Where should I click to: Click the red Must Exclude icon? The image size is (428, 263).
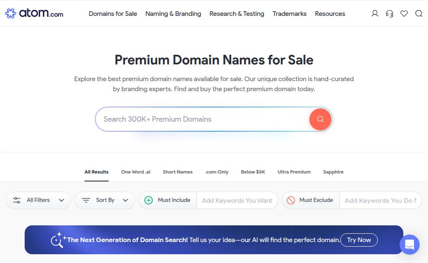click(291, 200)
